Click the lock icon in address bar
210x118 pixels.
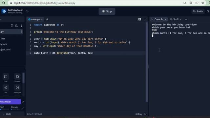tap(11, 3)
